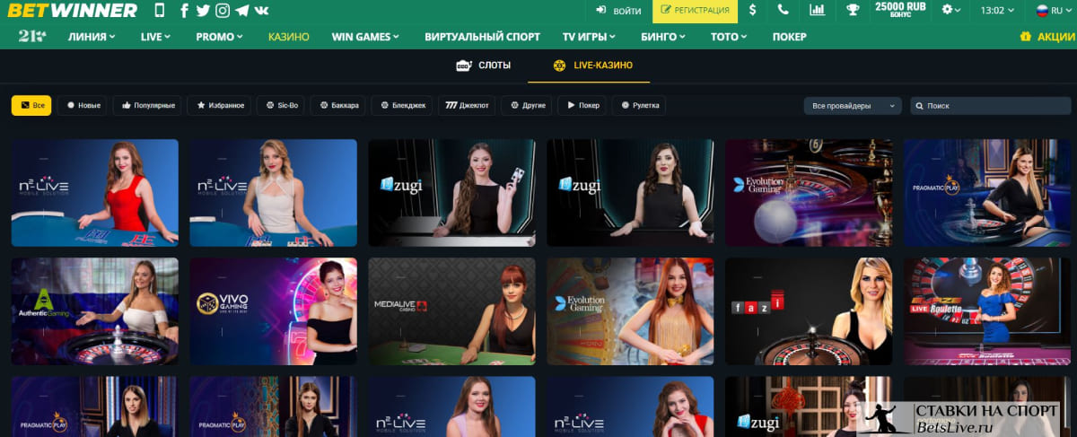This screenshot has width=1077, height=437.
Task: Switch to the Live-Казино tab
Action: point(593,66)
